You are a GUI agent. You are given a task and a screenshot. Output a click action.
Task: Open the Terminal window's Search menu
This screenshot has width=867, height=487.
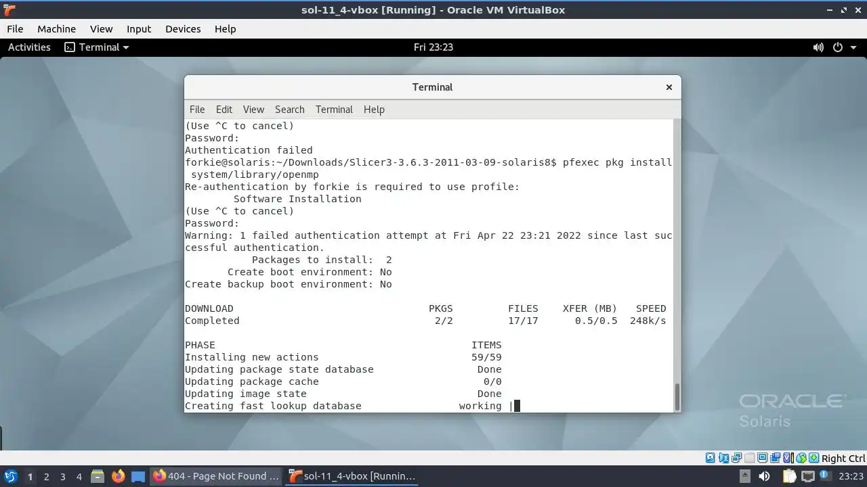pyautogui.click(x=290, y=110)
